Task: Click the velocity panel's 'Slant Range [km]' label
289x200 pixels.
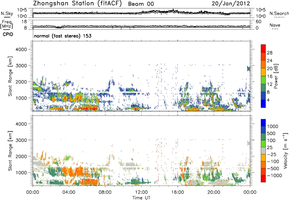Action: (10, 151)
